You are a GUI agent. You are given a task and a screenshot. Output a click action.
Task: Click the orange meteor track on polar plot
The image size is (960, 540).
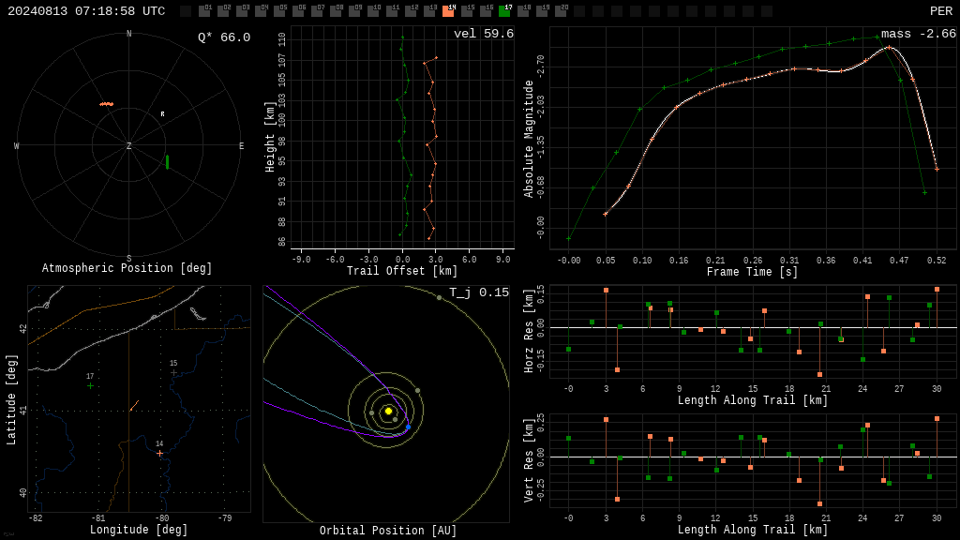point(107,104)
